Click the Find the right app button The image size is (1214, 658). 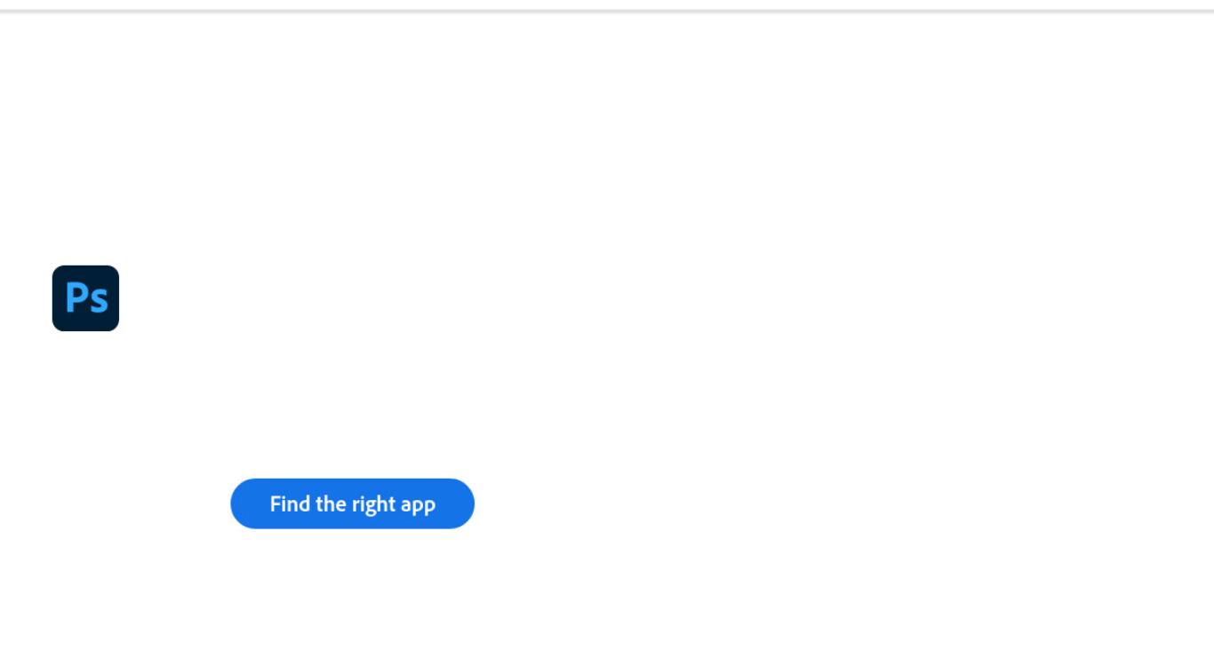click(x=352, y=503)
